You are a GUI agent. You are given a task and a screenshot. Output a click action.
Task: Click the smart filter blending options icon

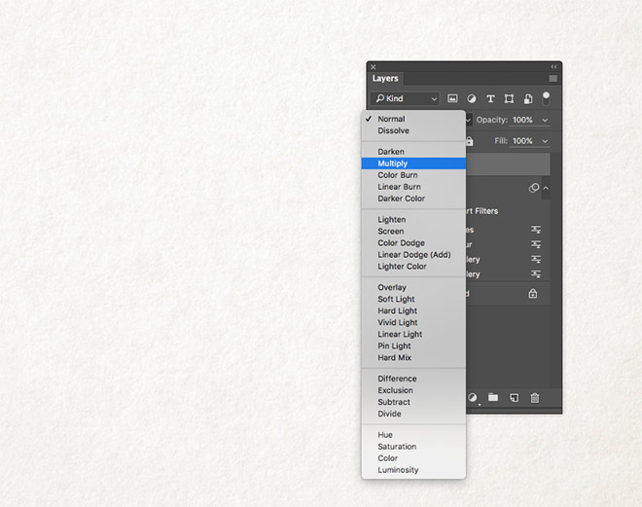click(535, 230)
